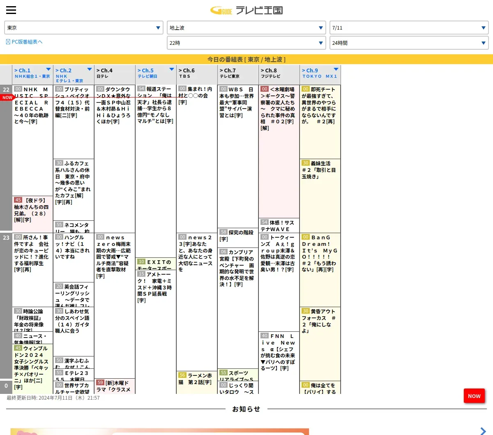The width and height of the screenshot is (493, 435).
Task: Open the 22時 start hour dropdown
Action: point(246,43)
